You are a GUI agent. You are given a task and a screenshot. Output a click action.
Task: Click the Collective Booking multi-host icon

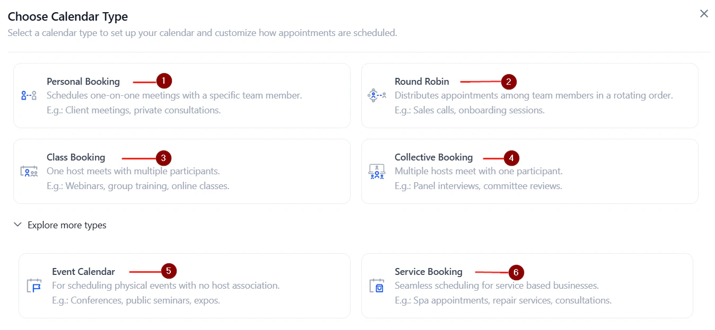pyautogui.click(x=377, y=171)
